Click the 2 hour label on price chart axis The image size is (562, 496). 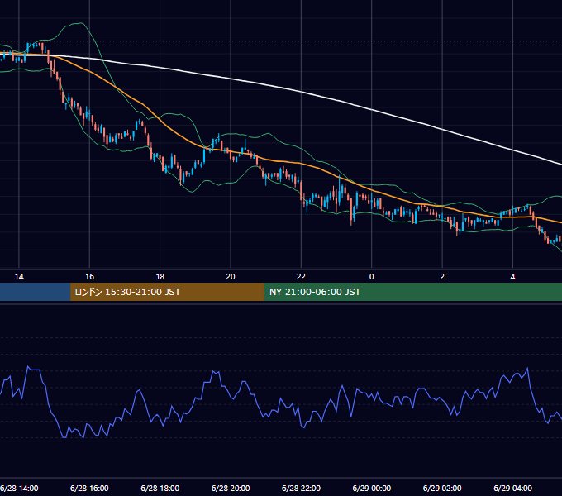click(442, 277)
